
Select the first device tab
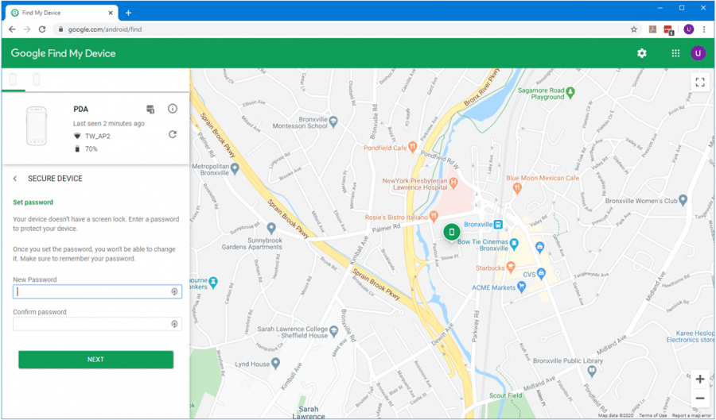coord(14,79)
